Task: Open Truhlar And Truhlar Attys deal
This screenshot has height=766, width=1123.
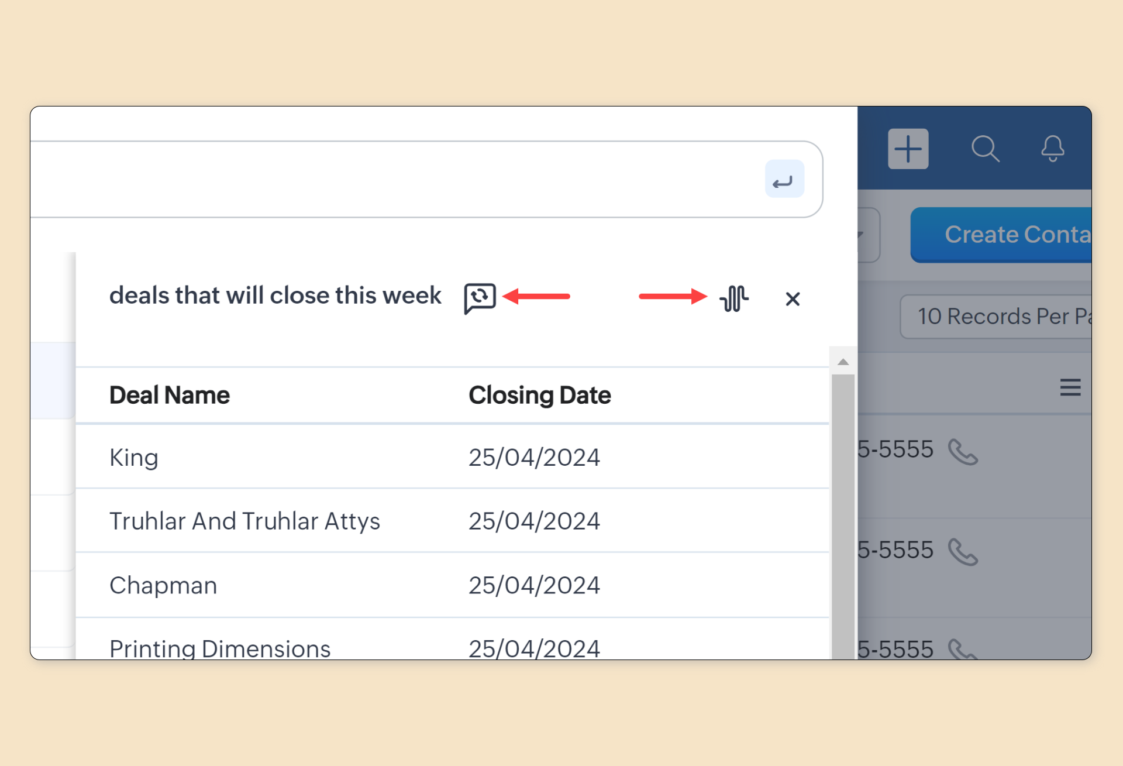Action: point(244,521)
